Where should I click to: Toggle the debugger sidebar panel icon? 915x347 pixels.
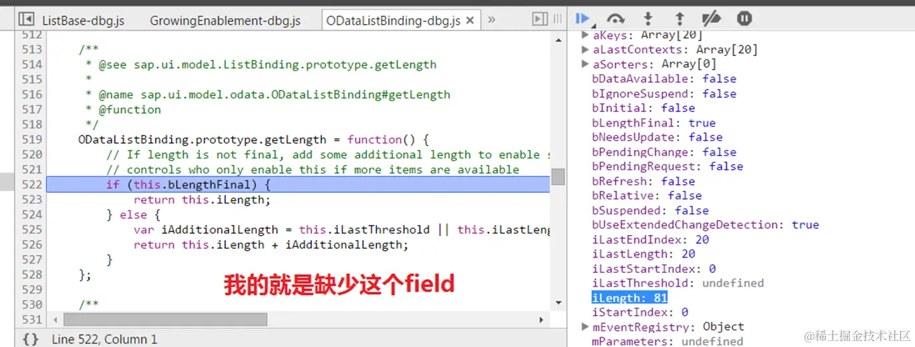click(539, 19)
